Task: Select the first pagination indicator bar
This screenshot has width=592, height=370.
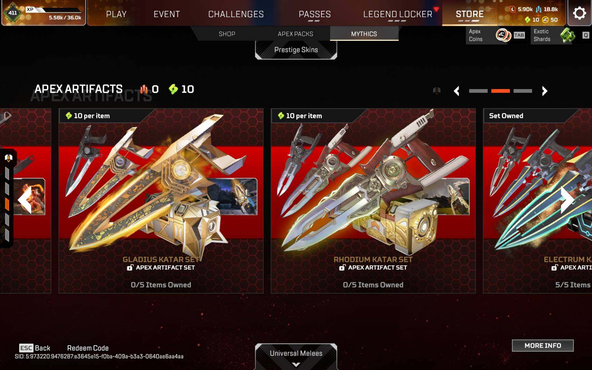Action: 478,91
